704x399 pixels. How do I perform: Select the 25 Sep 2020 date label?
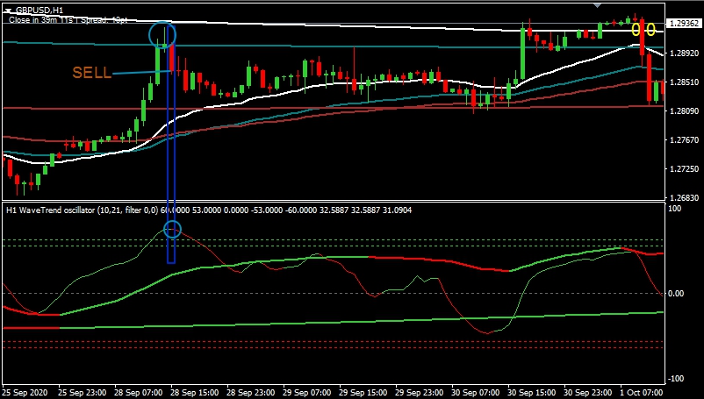[26, 391]
